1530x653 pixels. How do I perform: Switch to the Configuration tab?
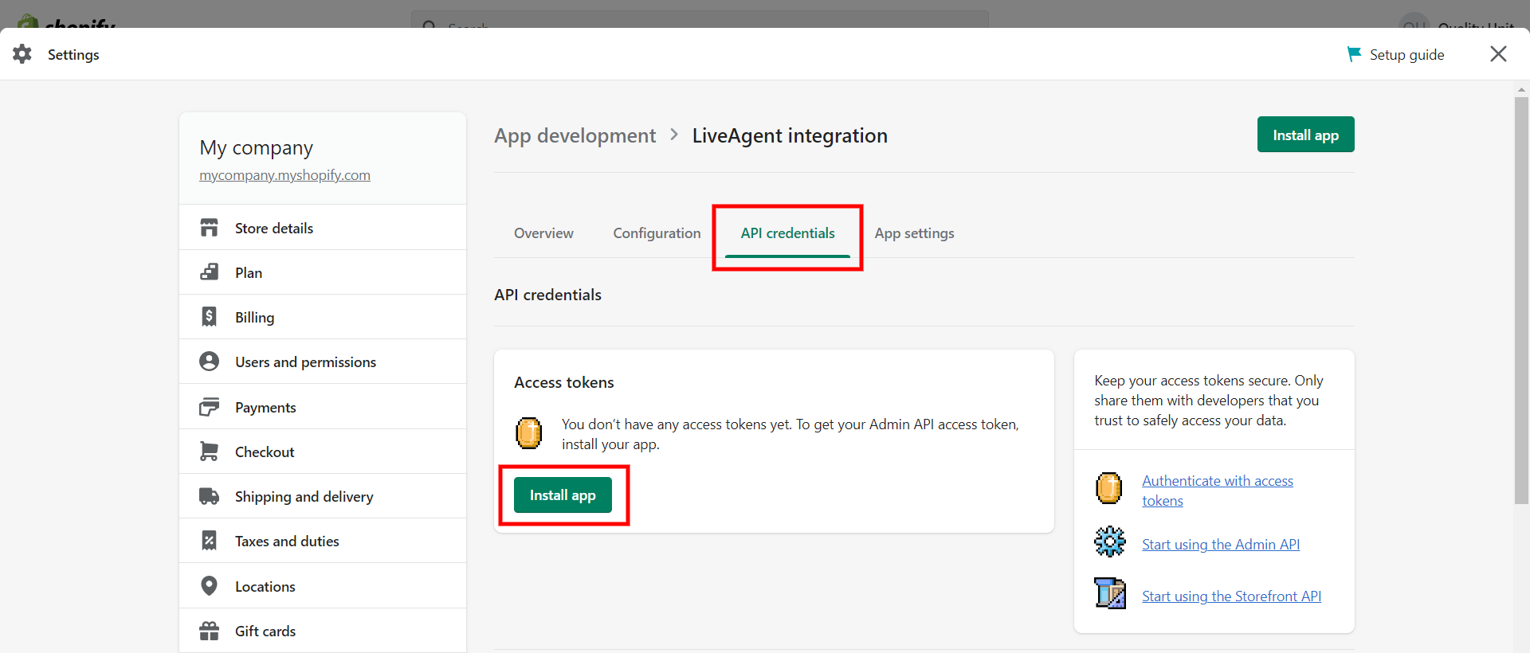pos(657,233)
